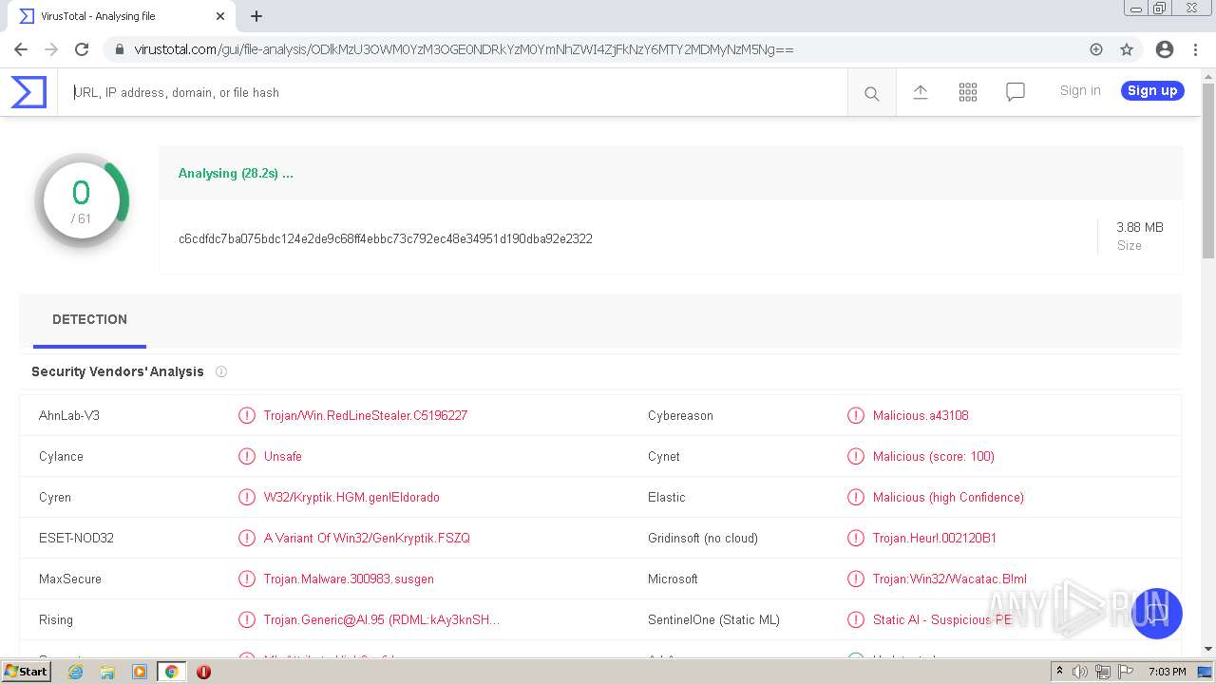Open Internet Explorer from taskbar

(x=75, y=672)
